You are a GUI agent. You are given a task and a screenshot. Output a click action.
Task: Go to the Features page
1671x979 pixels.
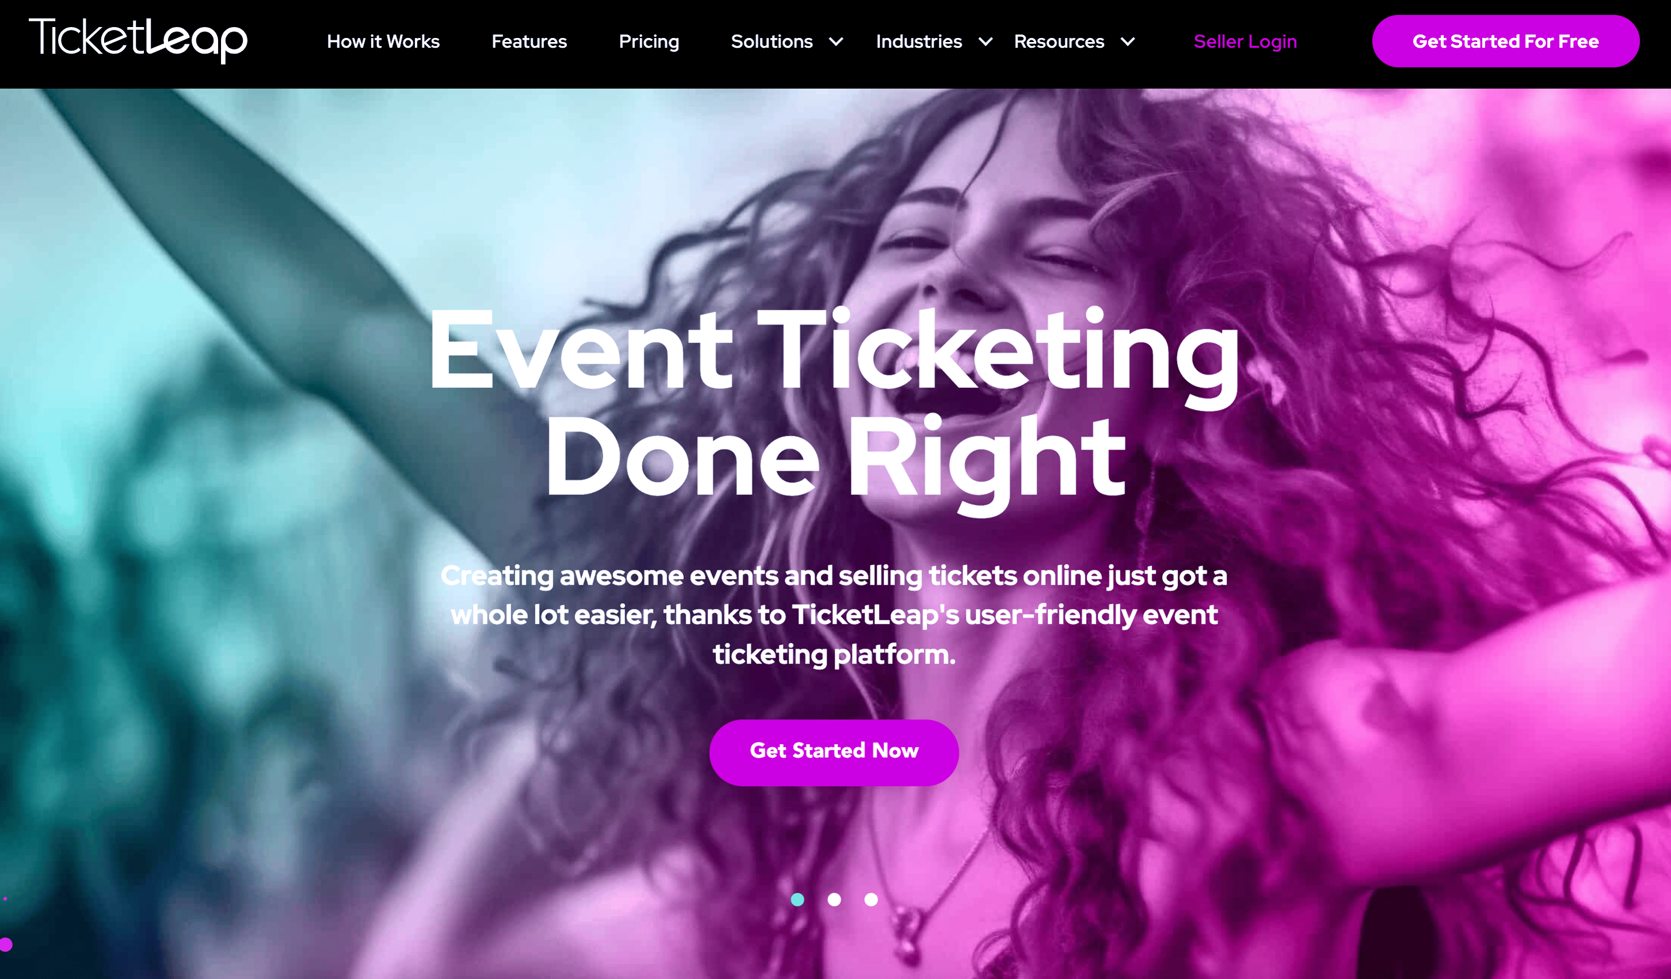pyautogui.click(x=529, y=42)
